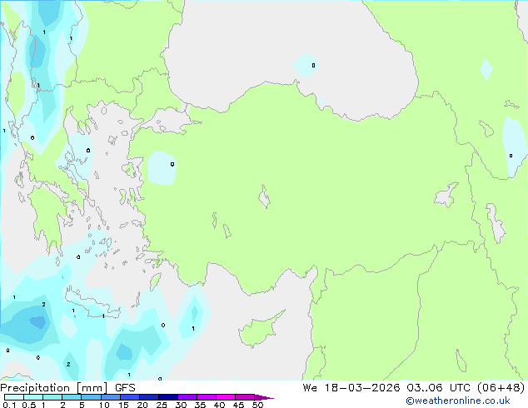528x408 pixels.
Task: Click the '30' legend label
Action: click(181, 405)
